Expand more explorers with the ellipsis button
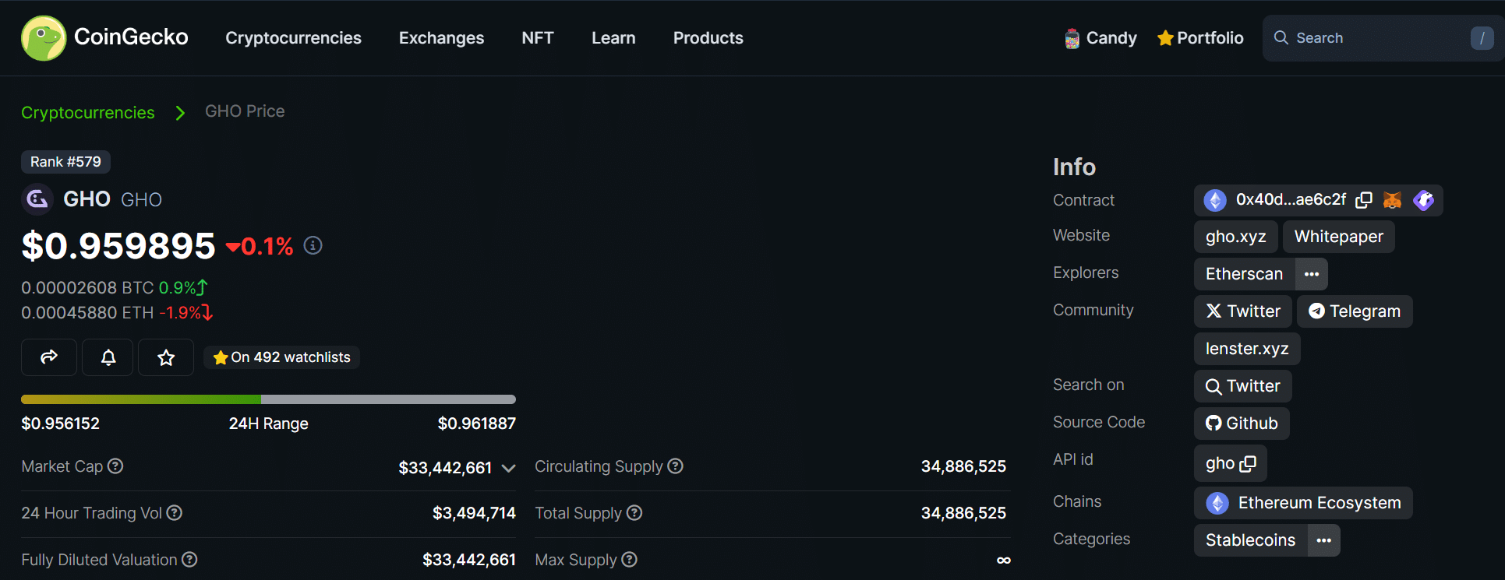1505x580 pixels. click(1312, 274)
